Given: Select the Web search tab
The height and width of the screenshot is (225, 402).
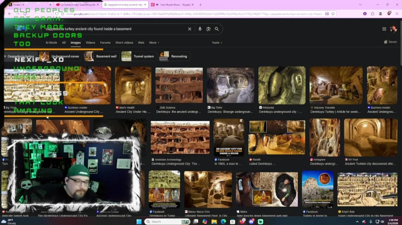Looking at the screenshot, I should click(x=141, y=42).
